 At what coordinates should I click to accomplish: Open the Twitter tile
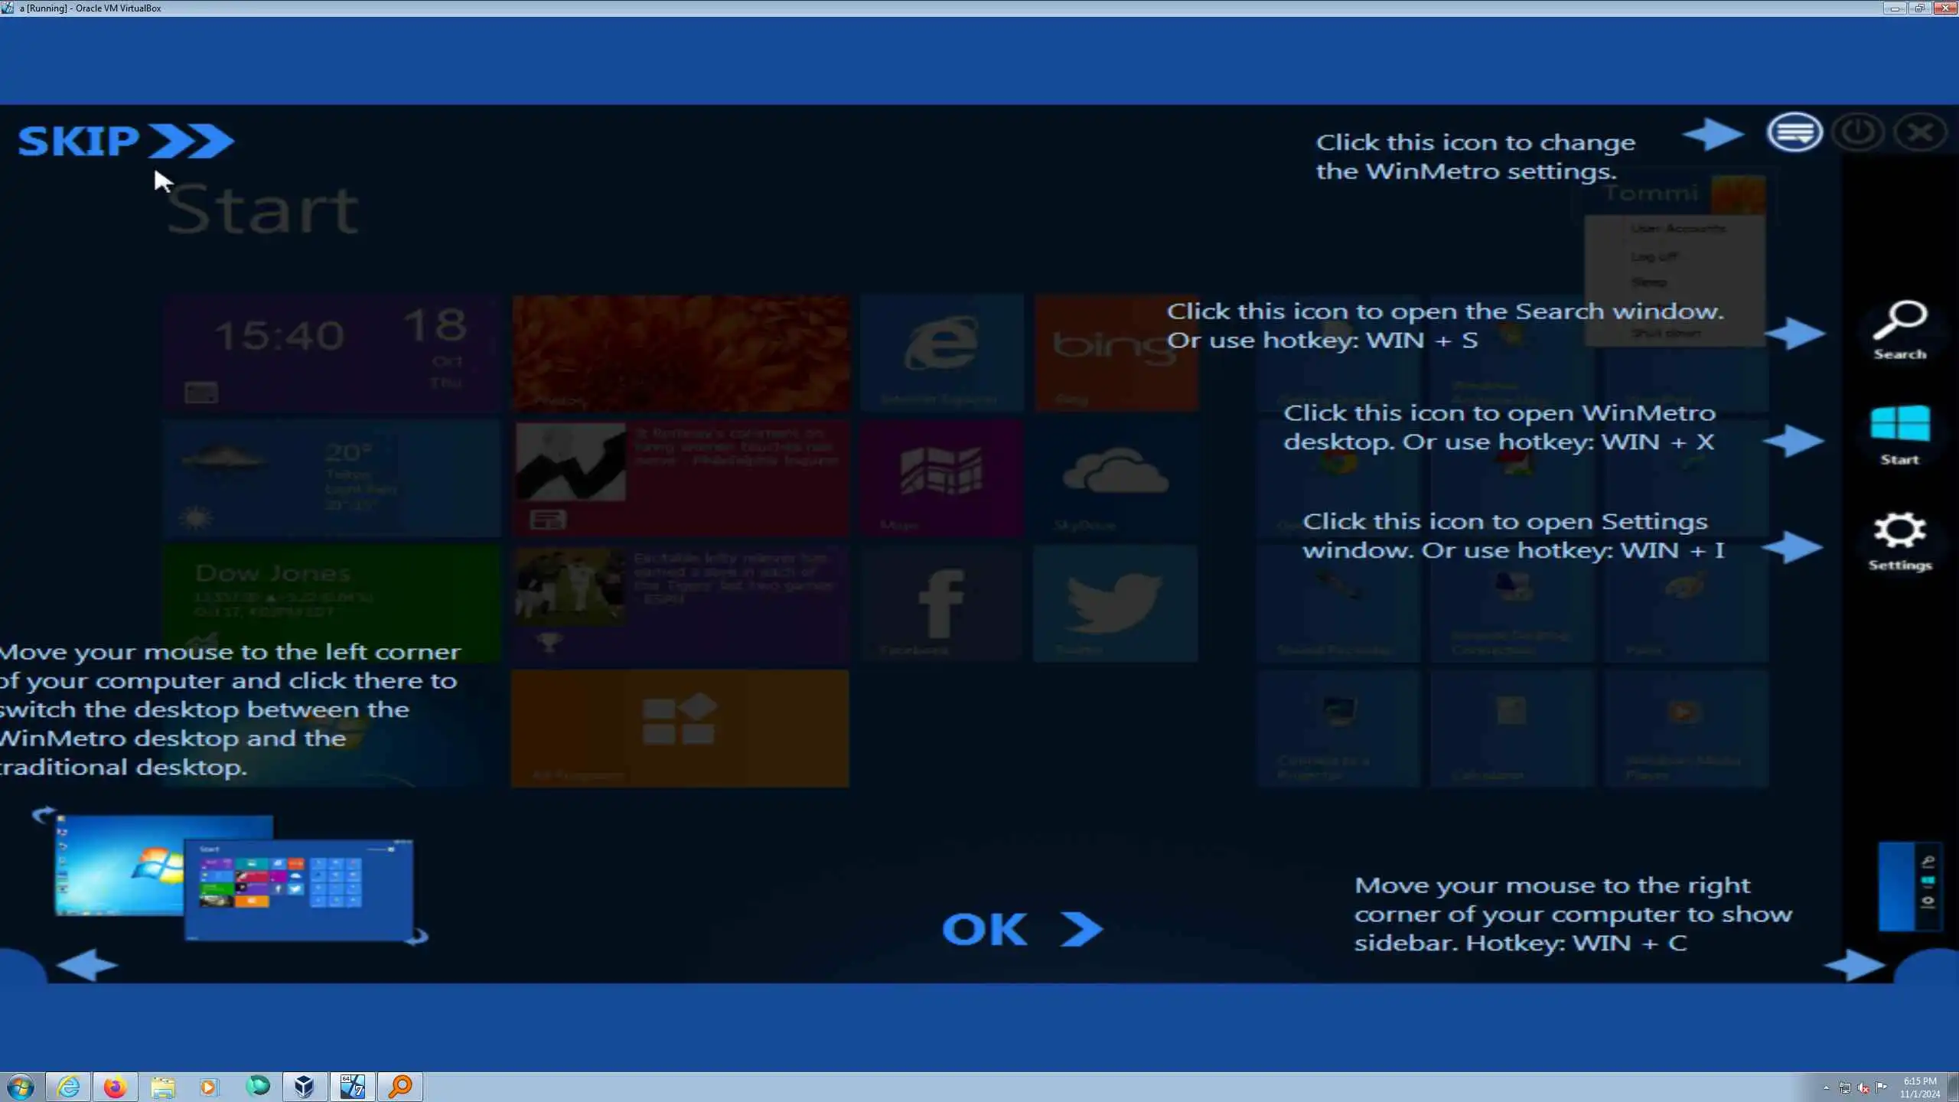(x=1116, y=603)
